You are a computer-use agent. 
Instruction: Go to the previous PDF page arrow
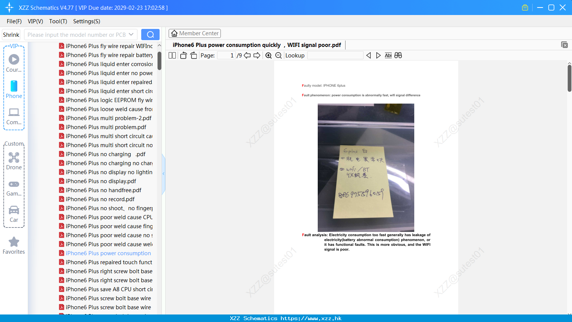(247, 56)
